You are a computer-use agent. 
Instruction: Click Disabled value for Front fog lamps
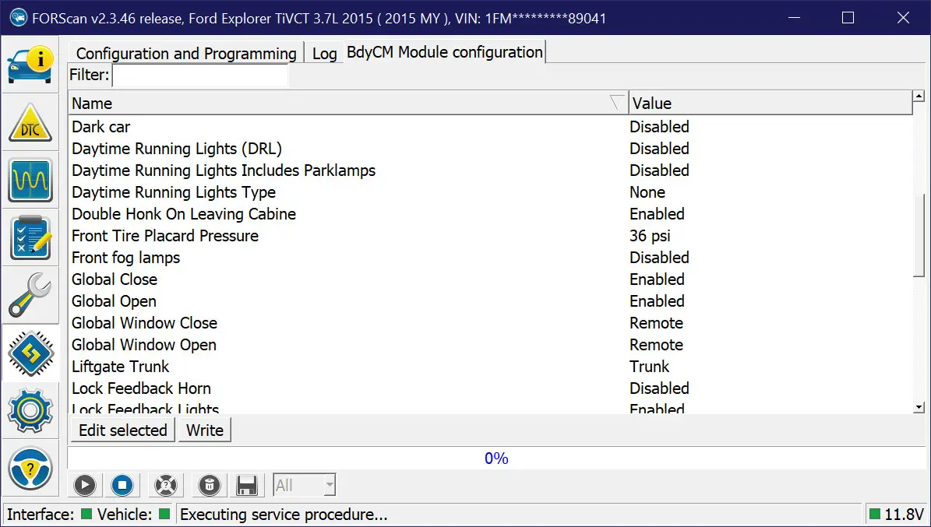659,258
